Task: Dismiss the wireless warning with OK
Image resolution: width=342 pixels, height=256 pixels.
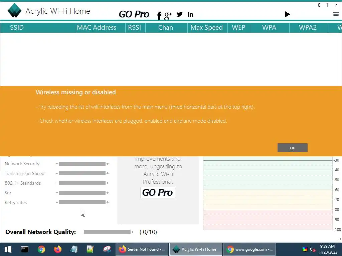Action: point(292,148)
